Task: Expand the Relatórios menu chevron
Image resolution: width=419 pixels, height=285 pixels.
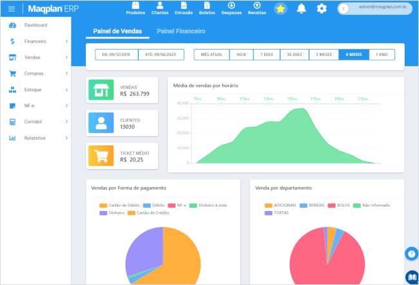Action: point(66,138)
